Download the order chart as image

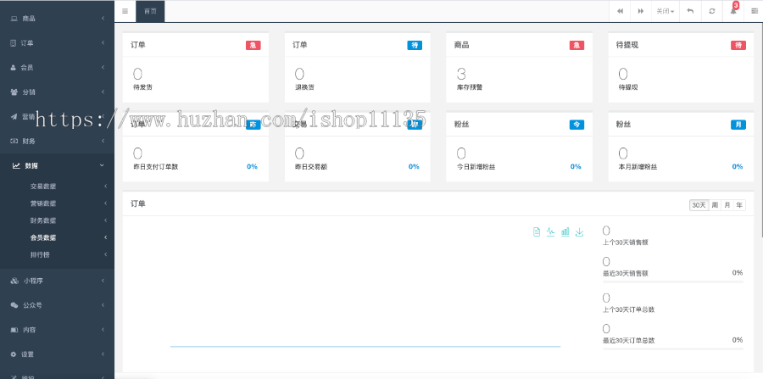click(x=579, y=232)
